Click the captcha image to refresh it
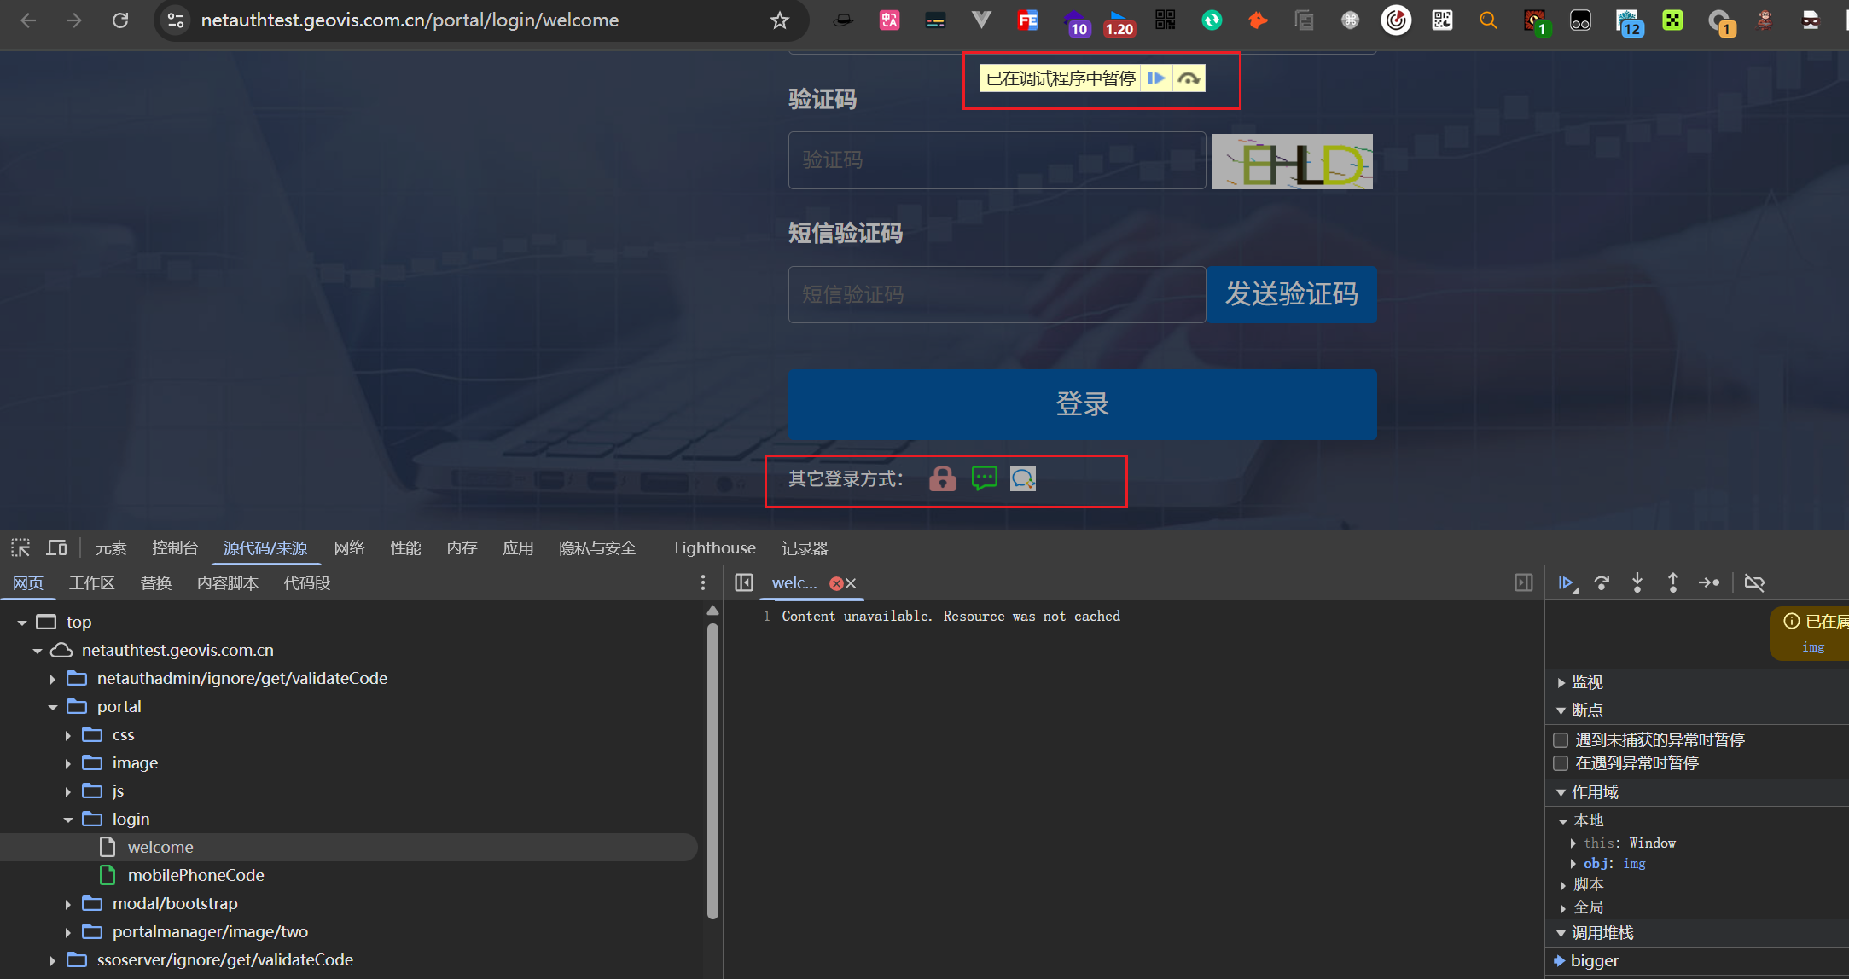The width and height of the screenshot is (1849, 979). click(1291, 162)
